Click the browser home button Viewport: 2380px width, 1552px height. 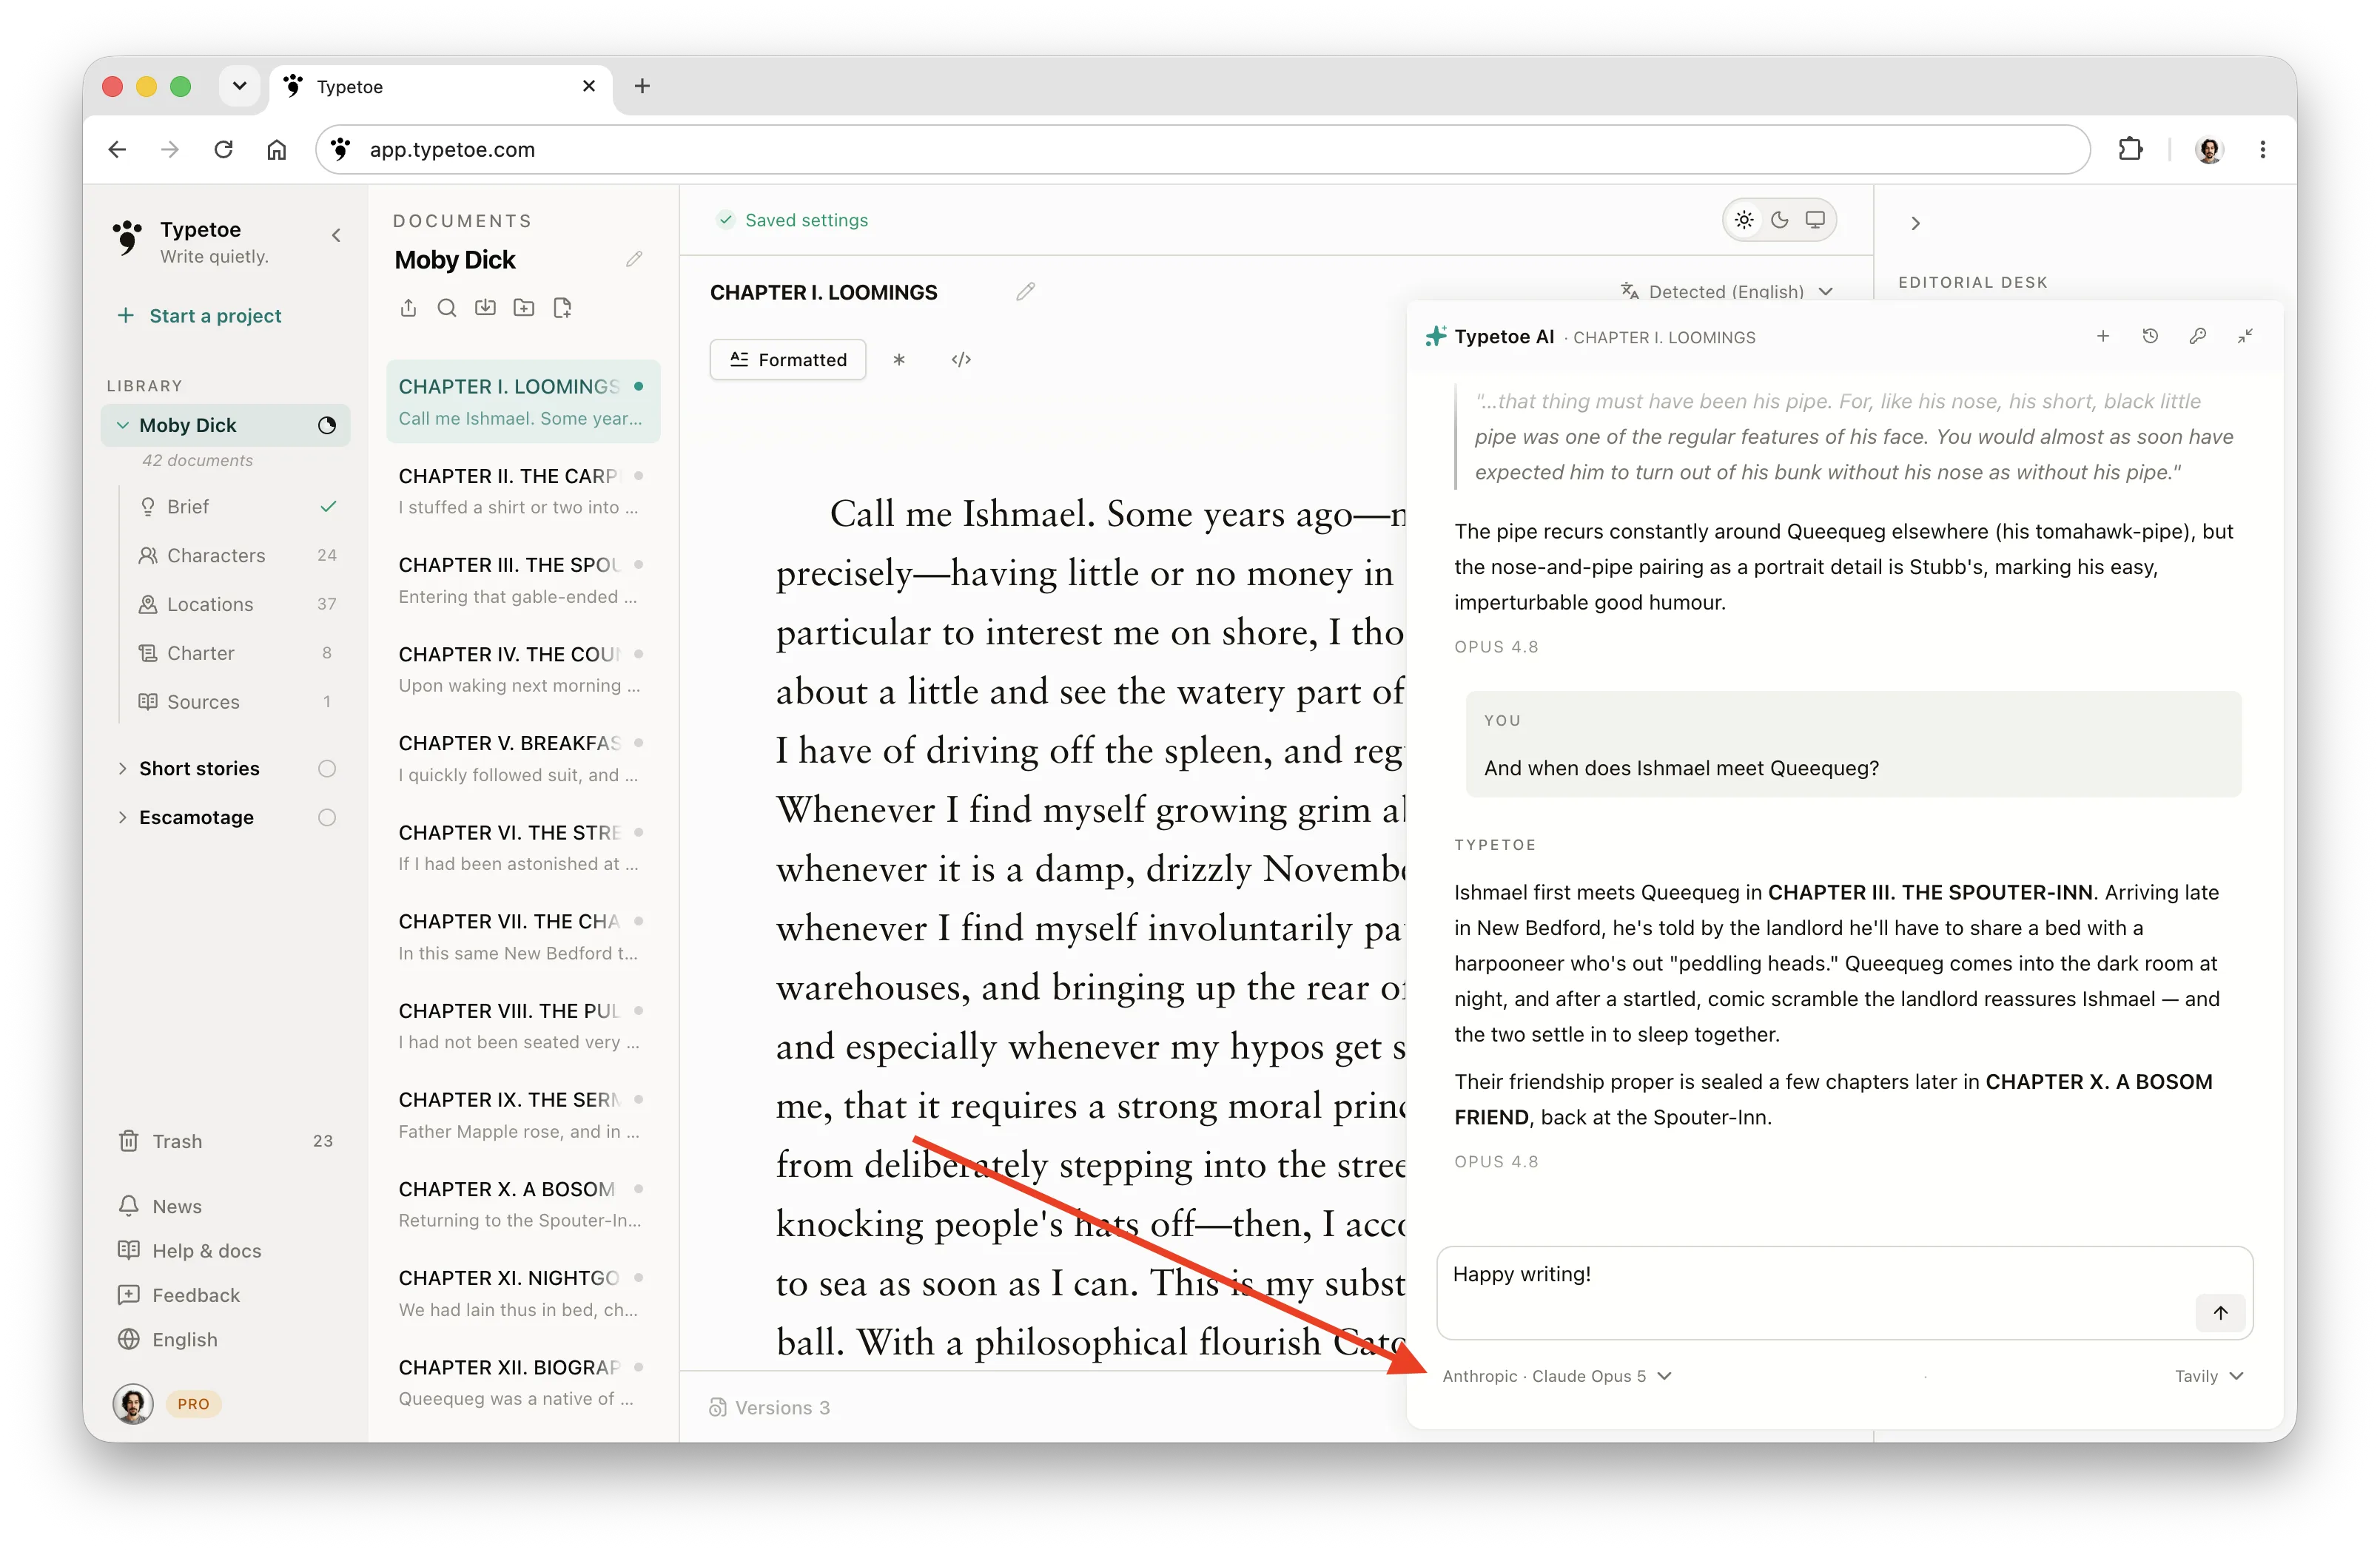(x=277, y=149)
